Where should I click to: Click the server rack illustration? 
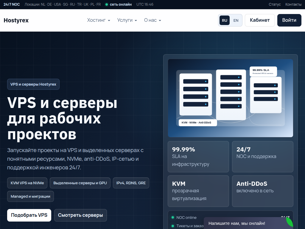231,98
